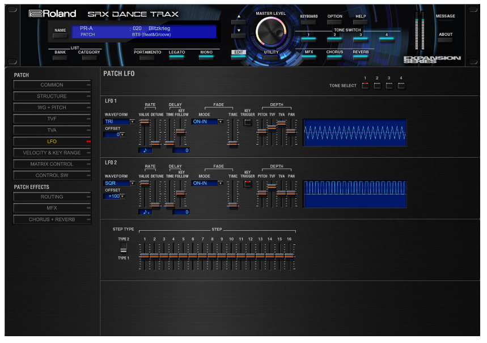Viewport: 487px width, 343px height.
Task: Click the Bank list button
Action: 60,58
